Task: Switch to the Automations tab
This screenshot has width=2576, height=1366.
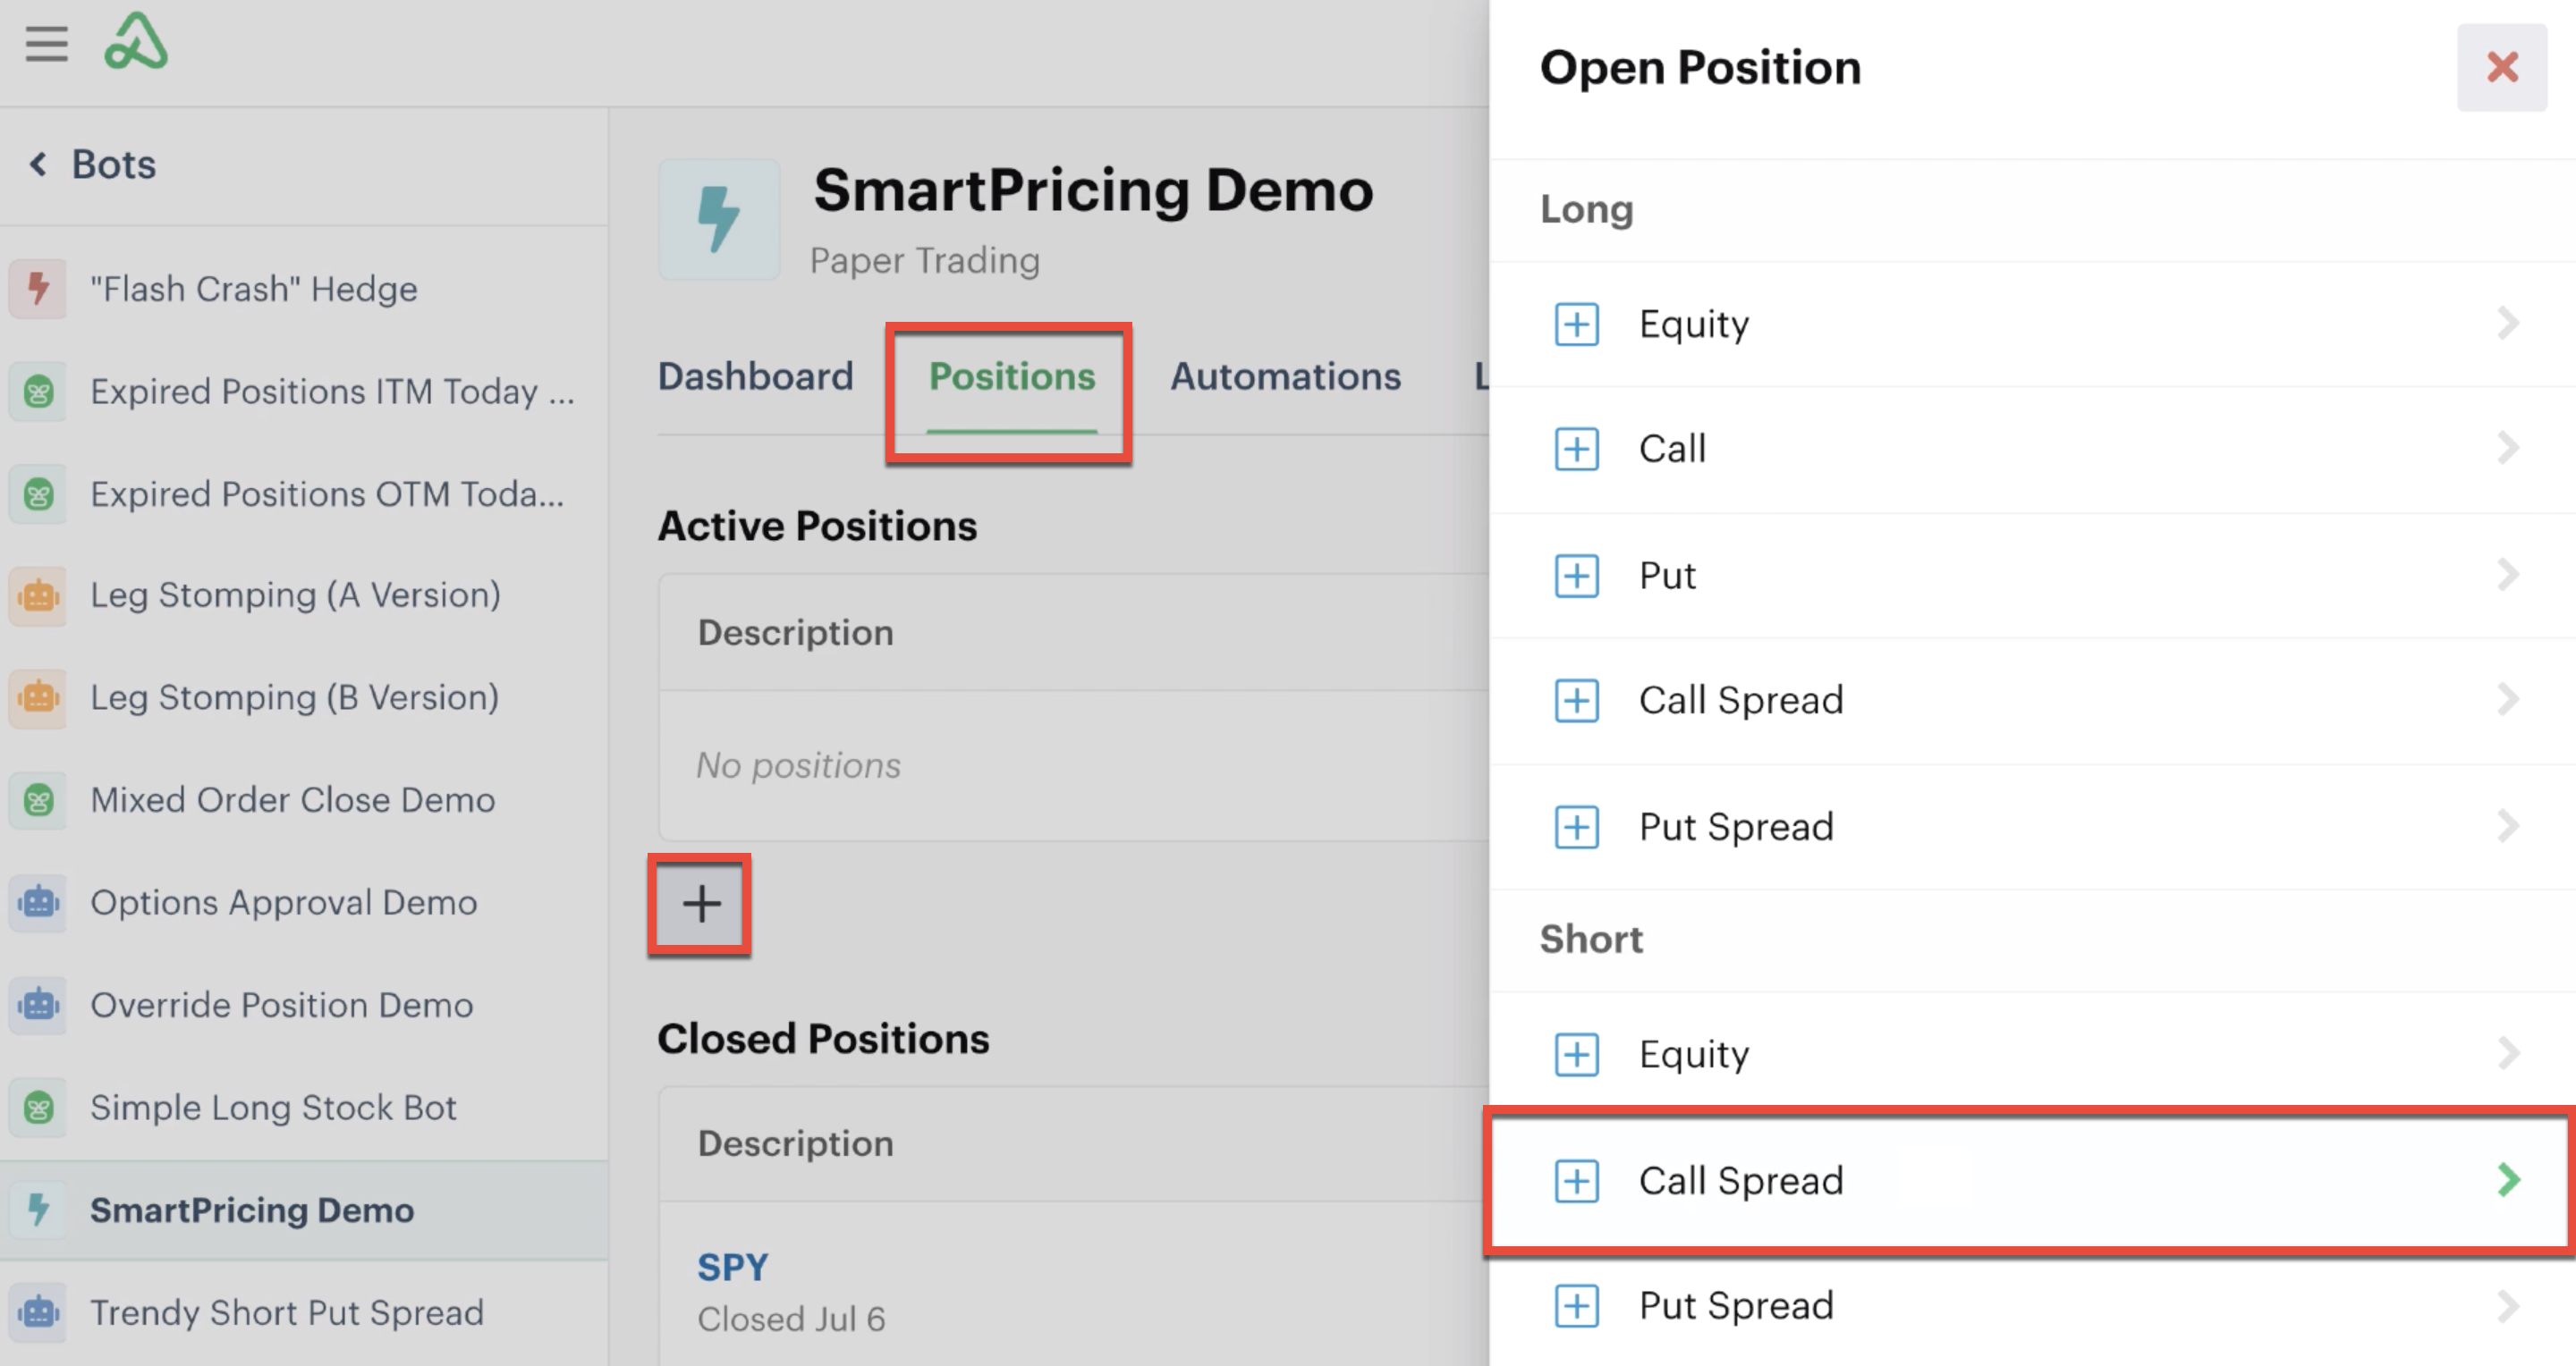Action: point(1285,376)
